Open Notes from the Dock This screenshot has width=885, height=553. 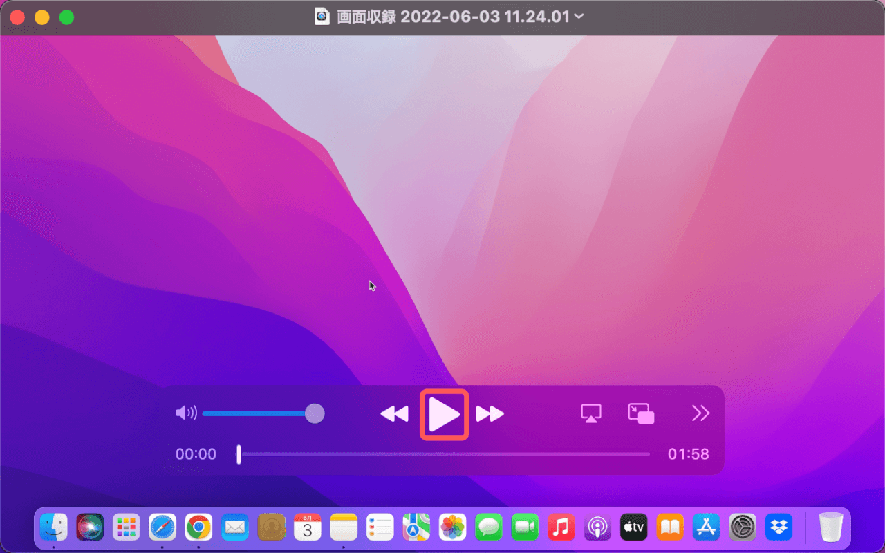pos(344,527)
